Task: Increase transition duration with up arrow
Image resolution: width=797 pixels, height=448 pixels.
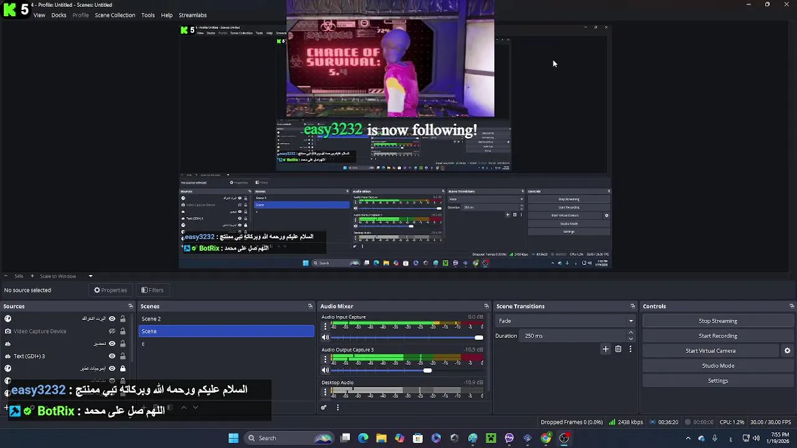Action: 631,333
